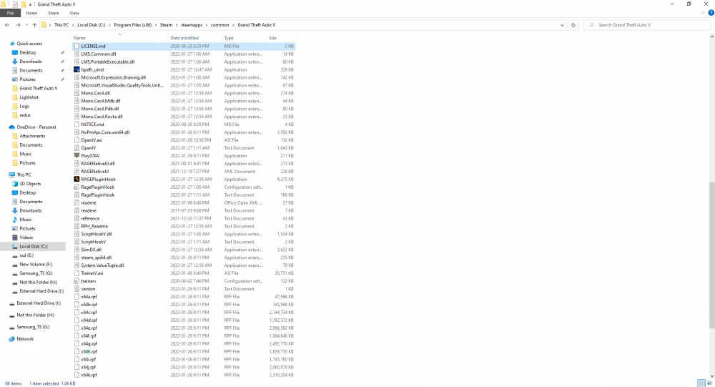This screenshot has height=387, width=715.
Task: Select the x64k.rpf file
Action: pos(184,375)
